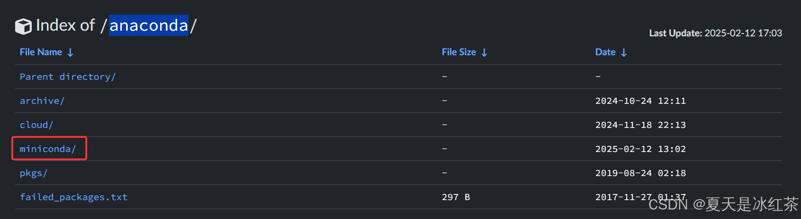Sort listing by the File Name header

[41, 52]
